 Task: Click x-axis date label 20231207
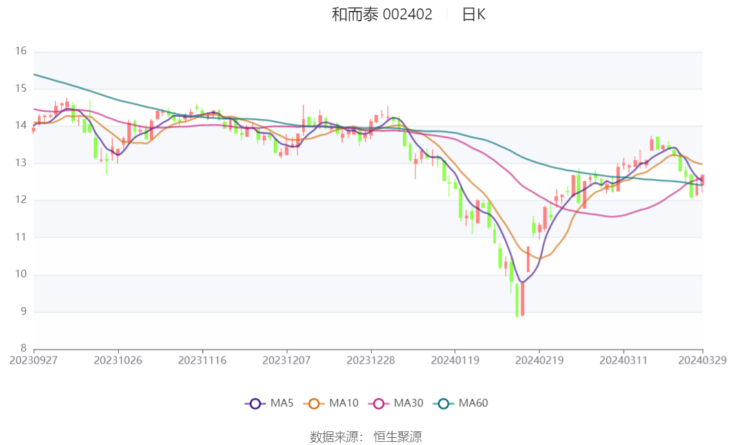287,360
